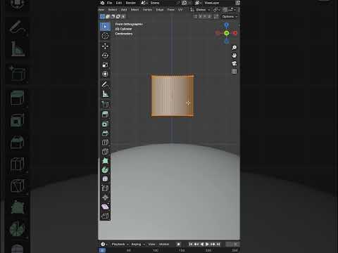Select the Poly Build tool
The height and width of the screenshot is (253, 338).
pyautogui.click(x=105, y=161)
